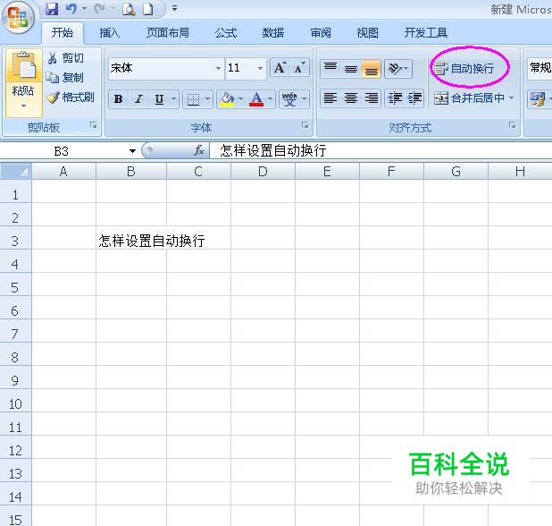Click formula bar text 怎样设置自动换行
The width and height of the screenshot is (552, 526).
coord(273,150)
